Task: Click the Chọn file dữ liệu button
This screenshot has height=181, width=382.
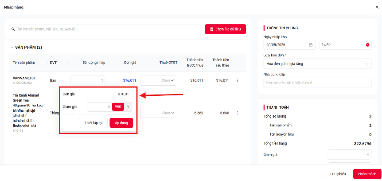Action: tap(226, 29)
